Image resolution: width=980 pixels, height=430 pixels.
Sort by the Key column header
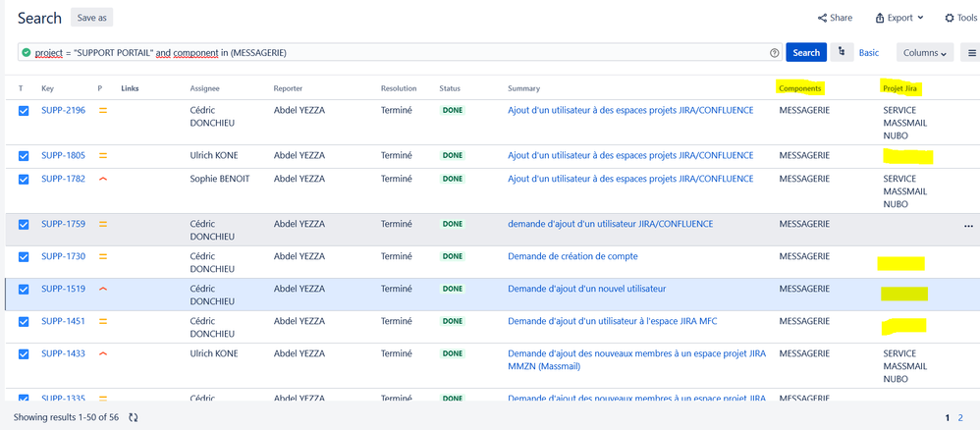pos(47,88)
